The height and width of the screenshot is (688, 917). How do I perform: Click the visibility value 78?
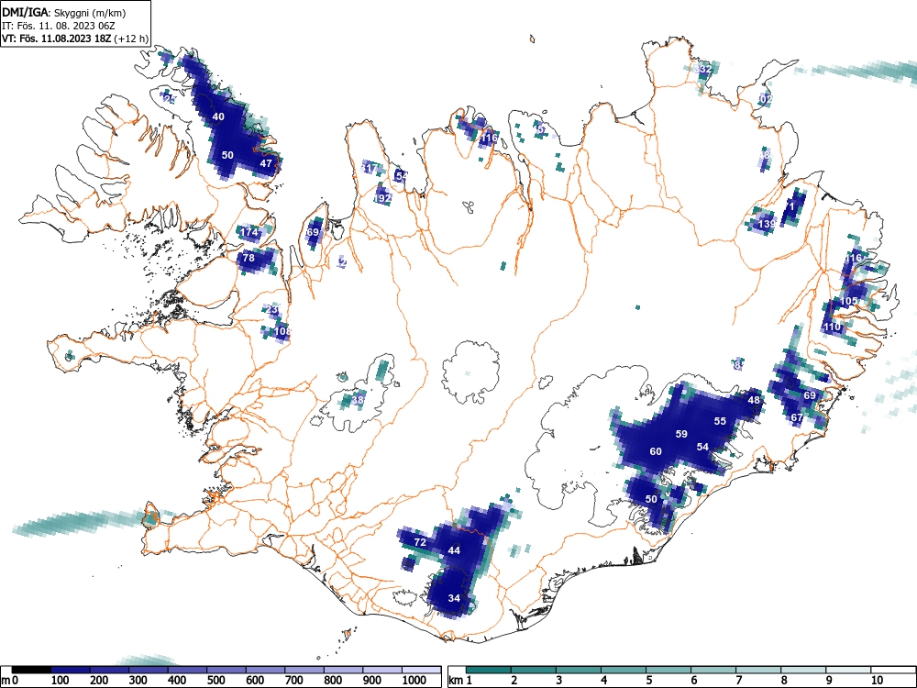[249, 258]
